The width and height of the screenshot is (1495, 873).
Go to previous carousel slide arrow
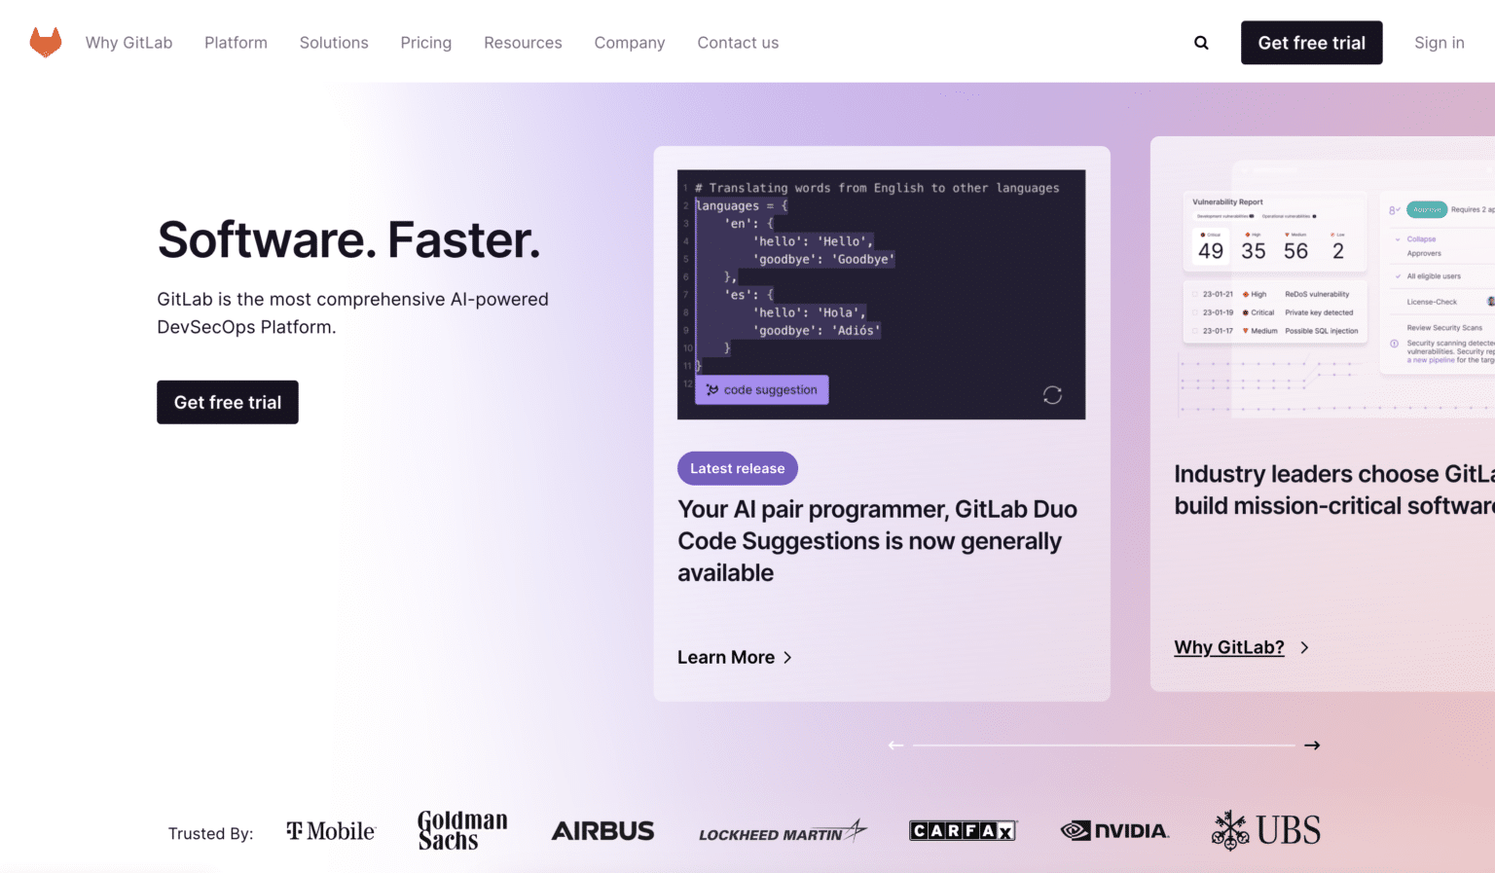(895, 746)
